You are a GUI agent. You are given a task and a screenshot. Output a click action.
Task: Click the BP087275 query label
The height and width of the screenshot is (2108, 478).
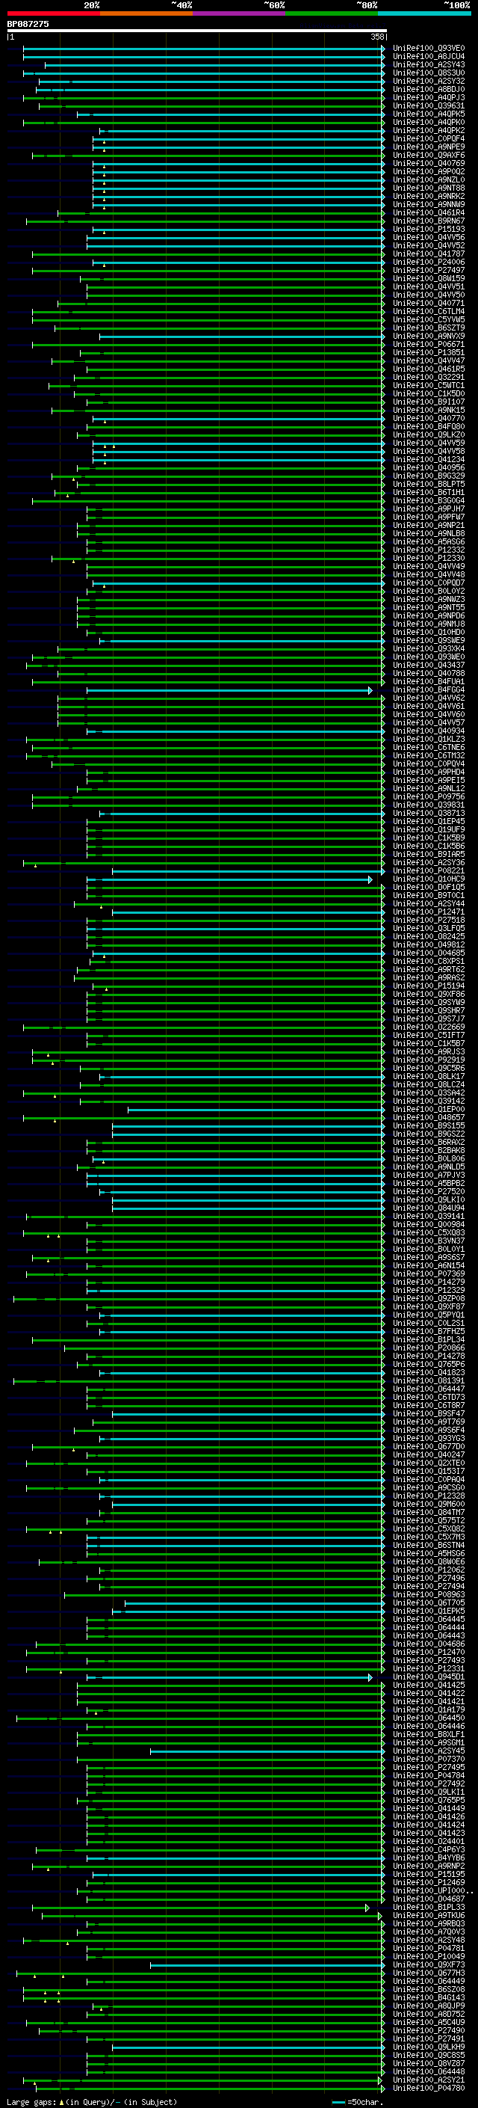coord(28,24)
